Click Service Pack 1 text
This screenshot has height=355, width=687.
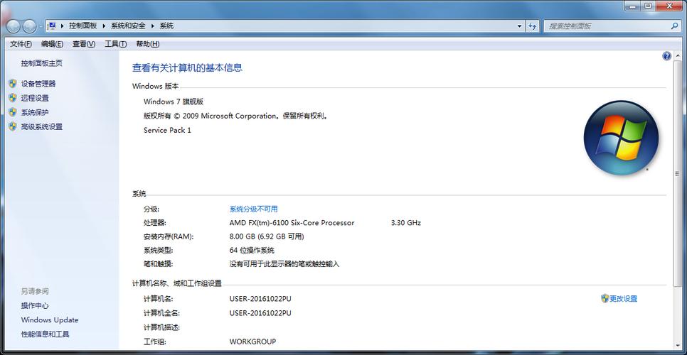pos(167,130)
